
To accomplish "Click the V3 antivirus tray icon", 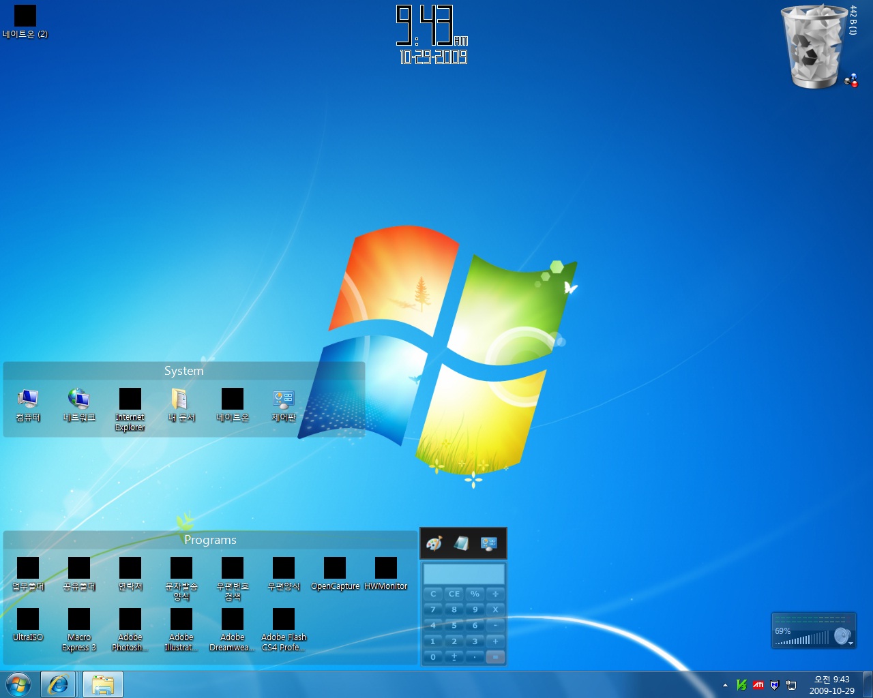I will [741, 684].
